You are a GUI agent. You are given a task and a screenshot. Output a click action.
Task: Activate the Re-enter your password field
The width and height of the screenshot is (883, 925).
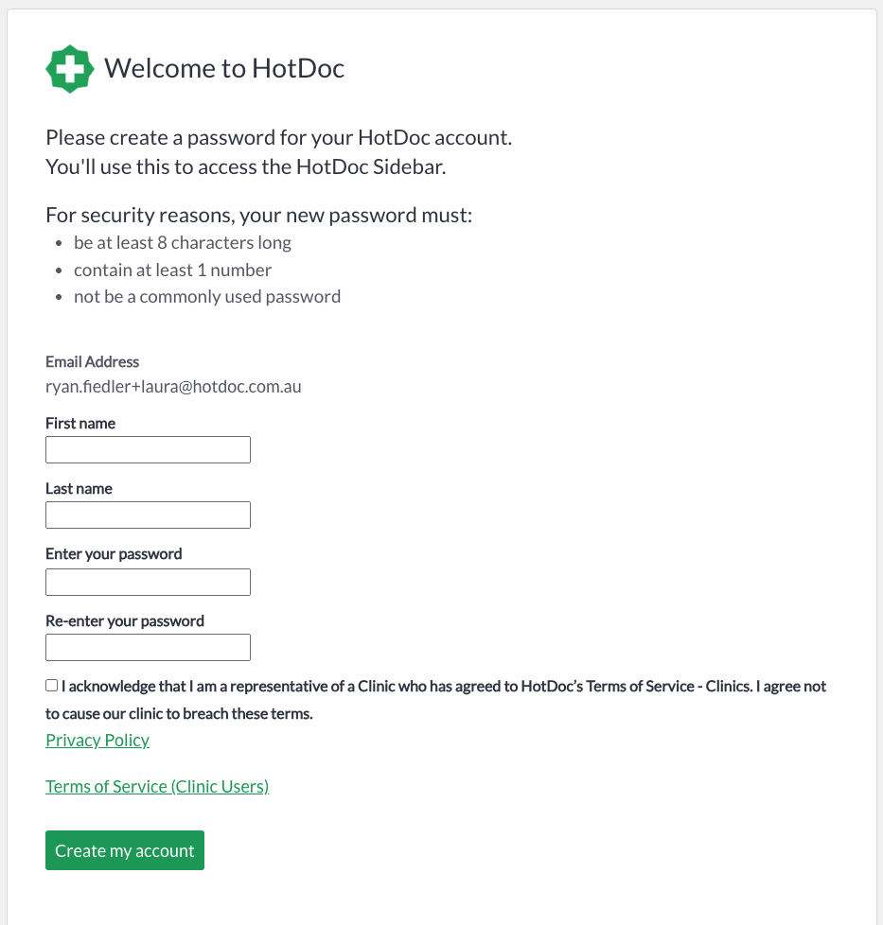148,647
